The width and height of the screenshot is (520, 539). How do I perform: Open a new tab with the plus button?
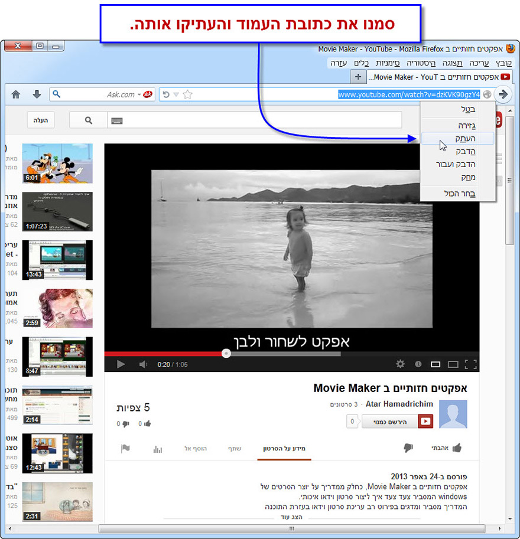[358, 77]
